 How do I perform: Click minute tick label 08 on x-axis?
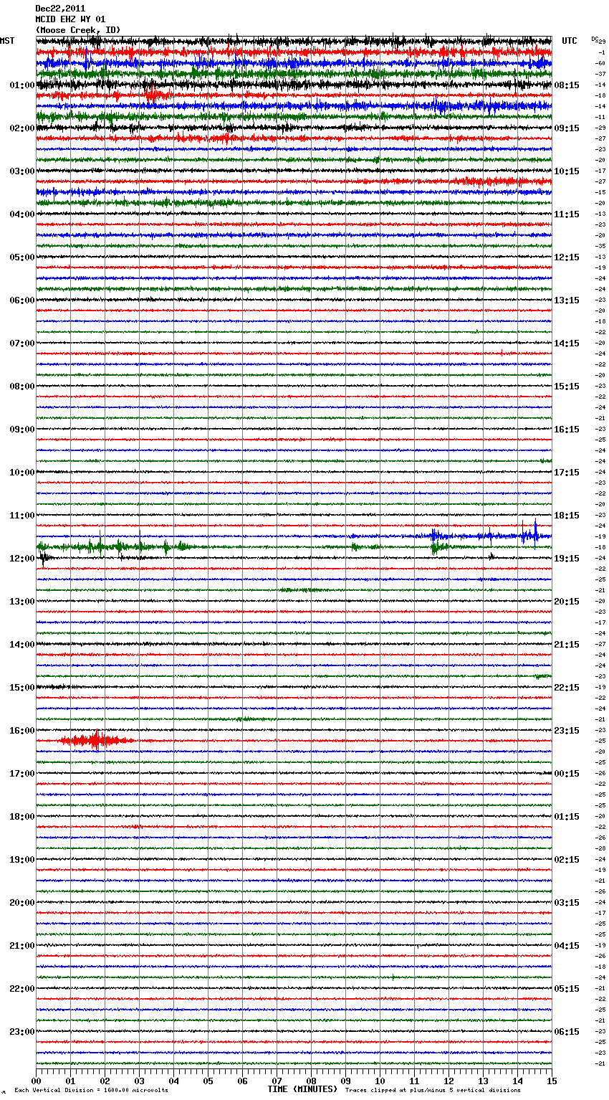[312, 1081]
